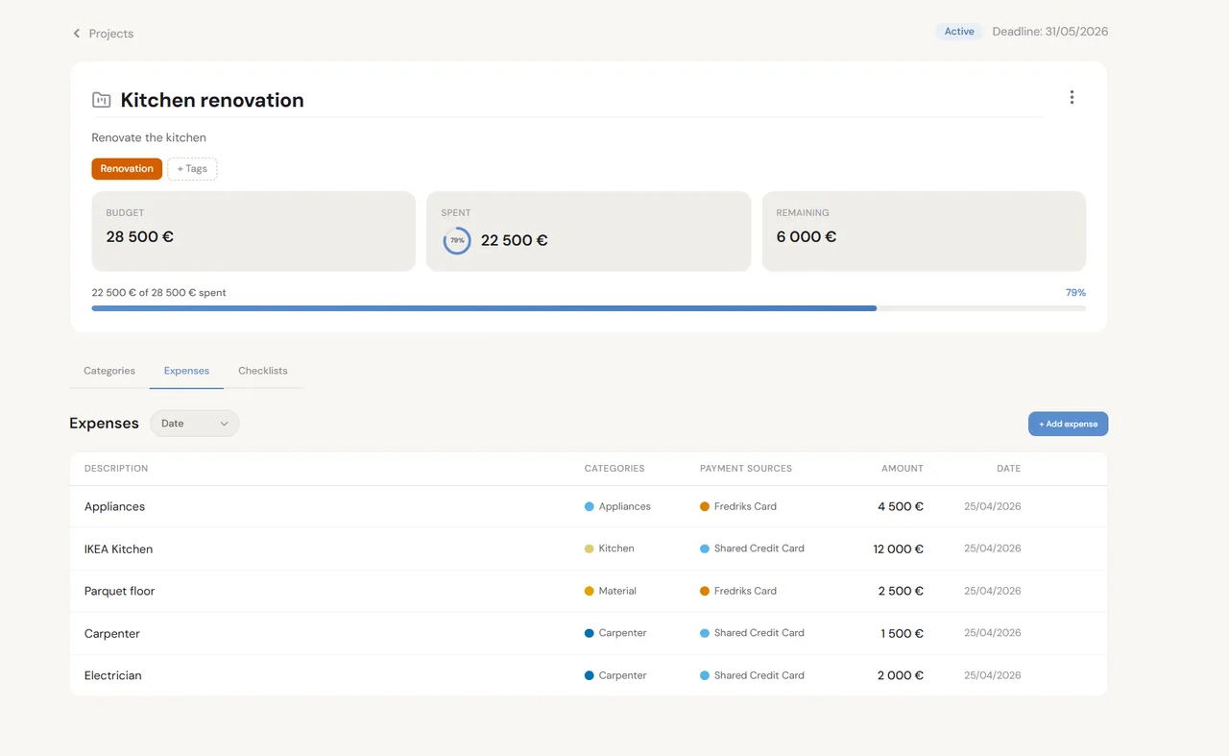Viewport: 1229px width, 756px height.
Task: Click the 1 500 € amount
Action: pyautogui.click(x=903, y=634)
